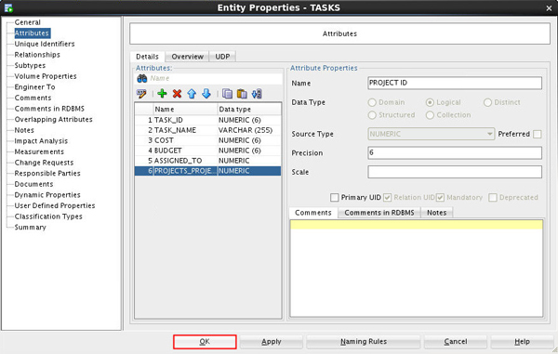
Task: Click the Entity Properties window icon
Action: point(8,7)
